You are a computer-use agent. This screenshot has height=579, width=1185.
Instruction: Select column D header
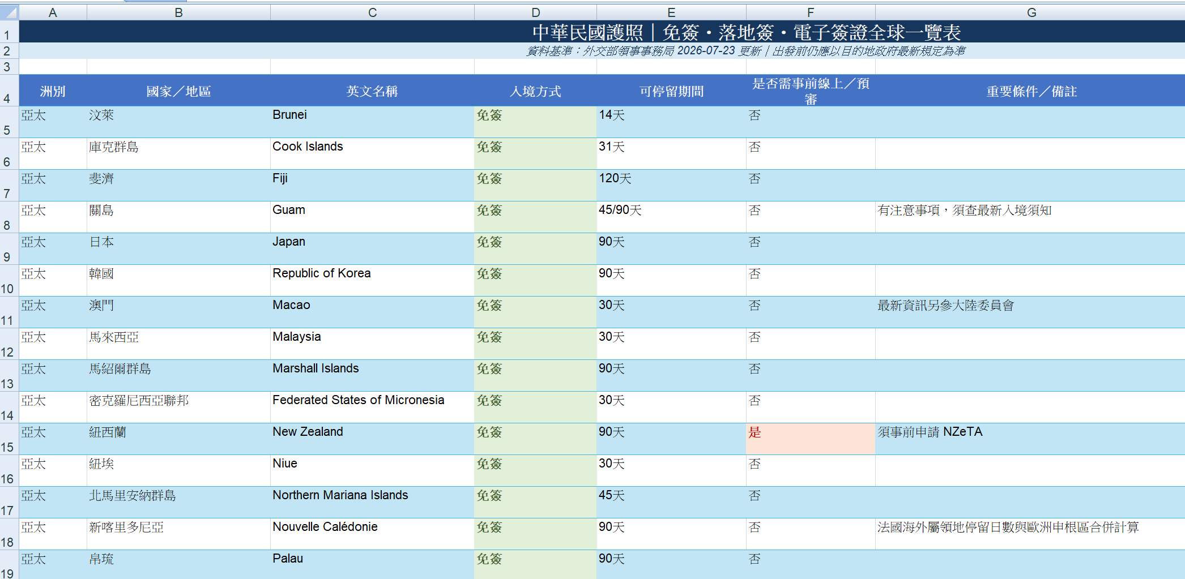[535, 12]
